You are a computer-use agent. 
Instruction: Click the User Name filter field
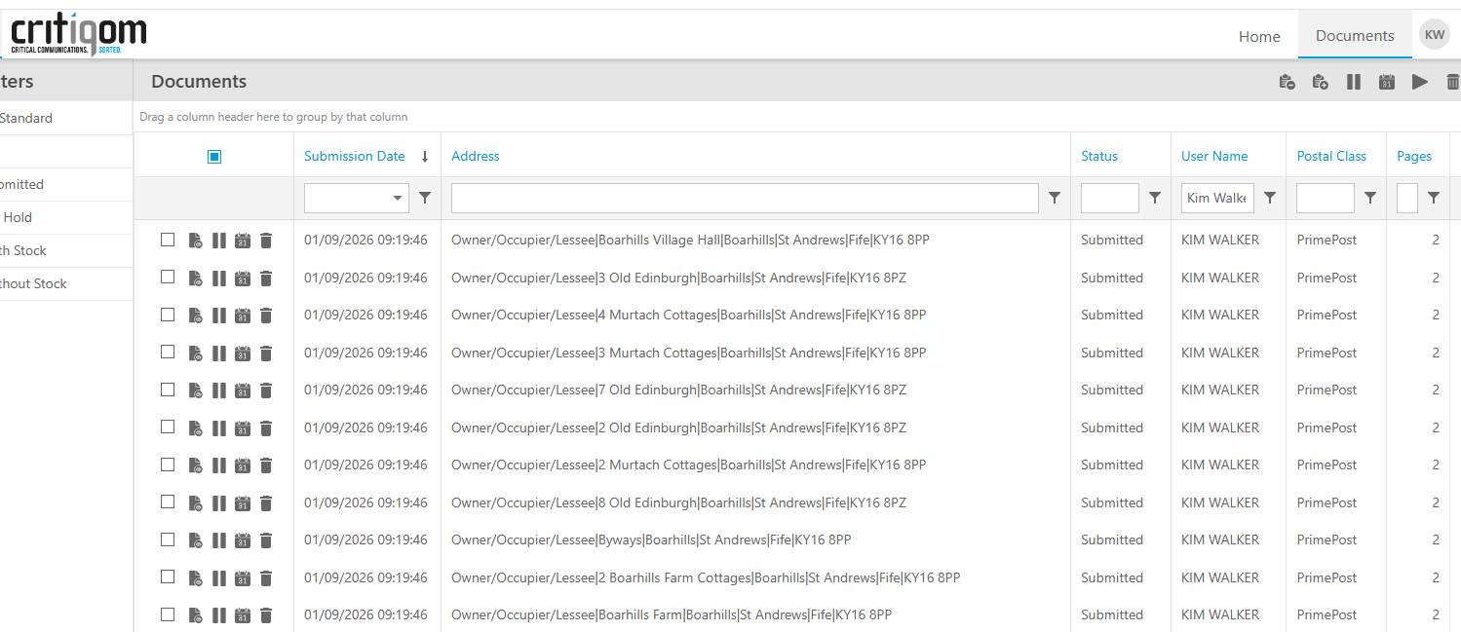click(1217, 198)
